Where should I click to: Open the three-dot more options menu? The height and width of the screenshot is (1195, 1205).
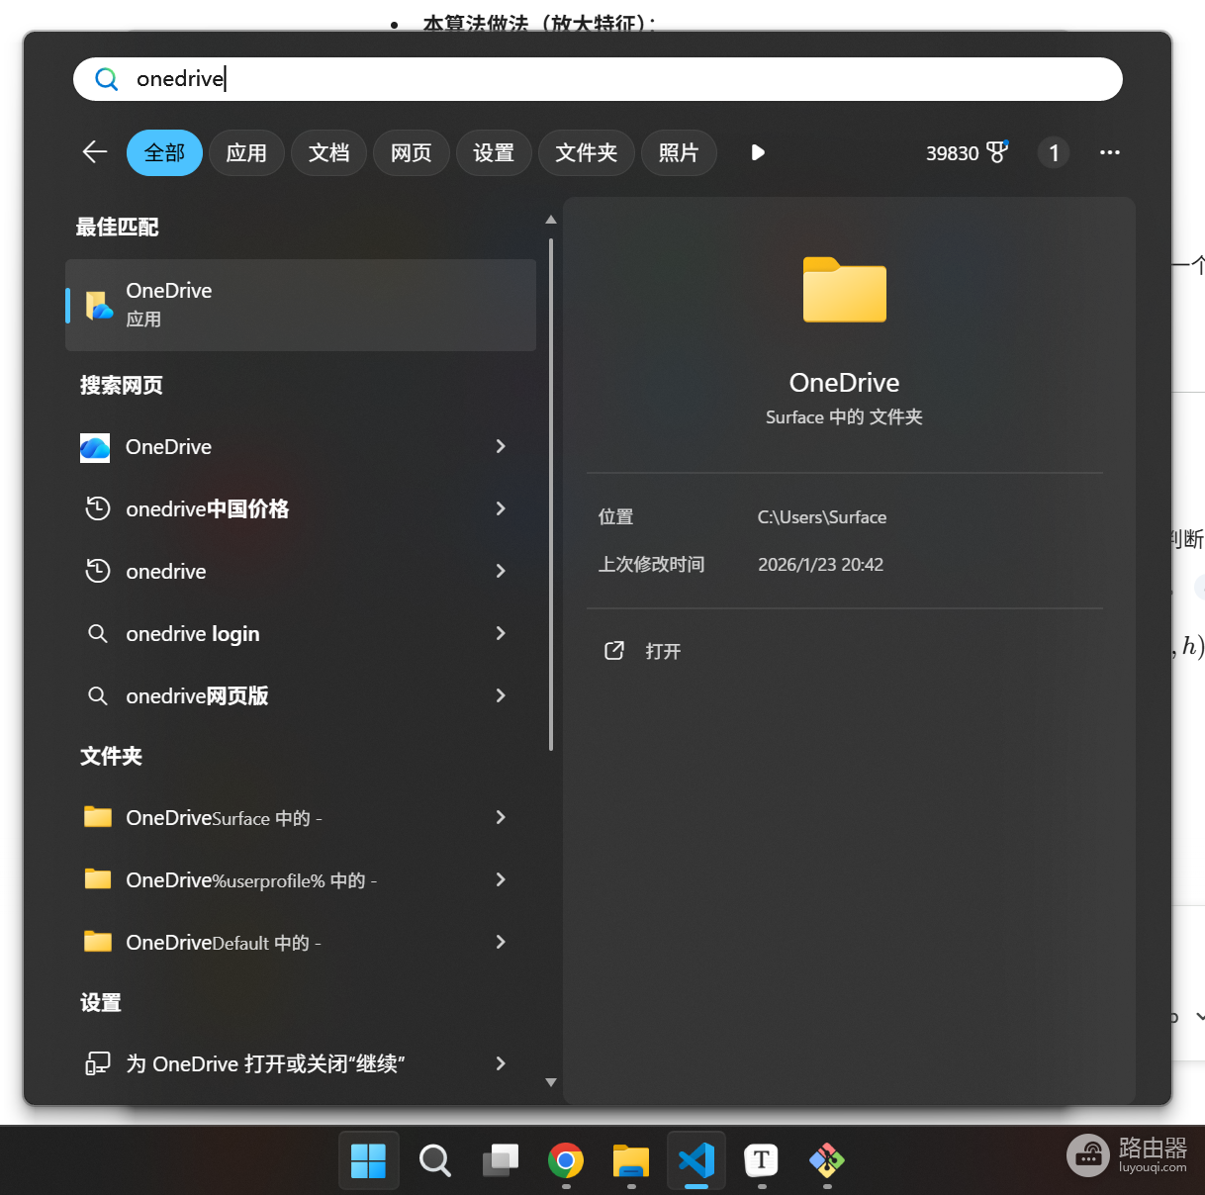click(1110, 152)
